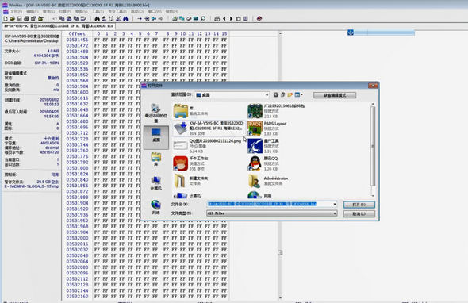Click the hex editor scrollbar thumb
This screenshot has width=468, height=303.
click(x=280, y=252)
